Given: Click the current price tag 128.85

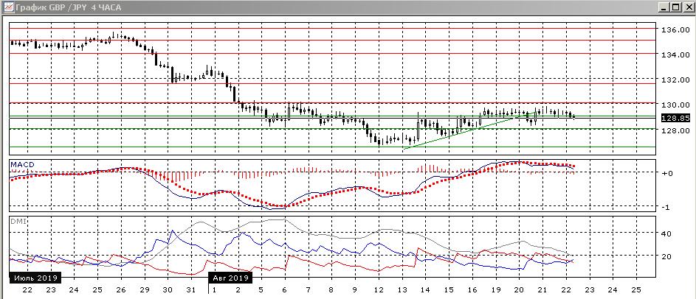Looking at the screenshot, I should 675,118.
